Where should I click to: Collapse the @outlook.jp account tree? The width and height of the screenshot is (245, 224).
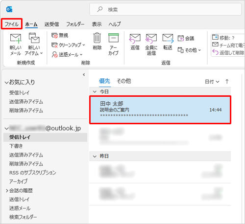coord(6,129)
